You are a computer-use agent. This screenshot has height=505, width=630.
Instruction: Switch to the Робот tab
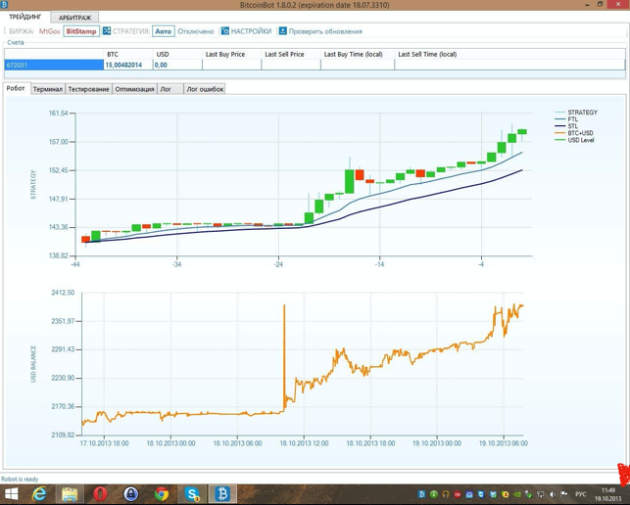click(16, 88)
